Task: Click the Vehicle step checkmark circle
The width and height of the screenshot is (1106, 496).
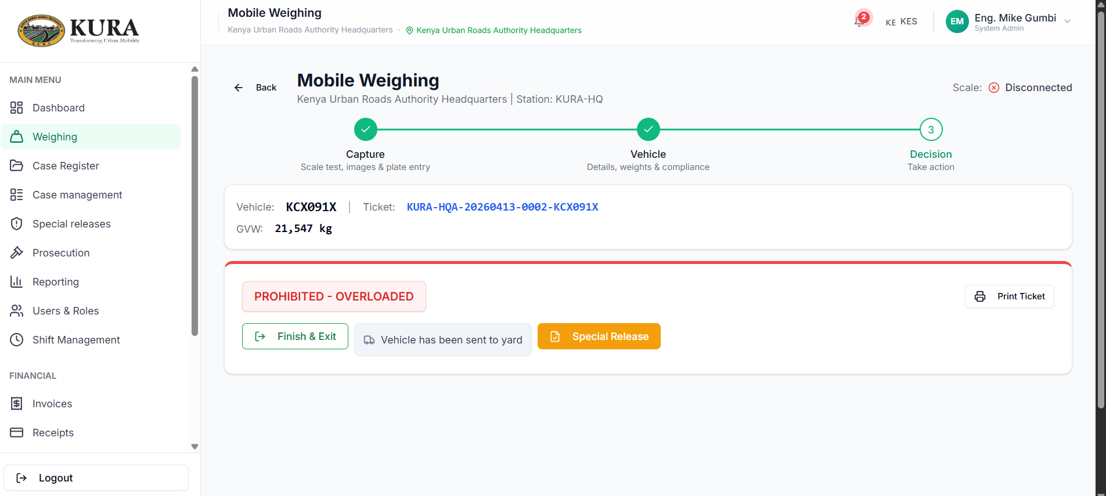Action: (x=648, y=129)
